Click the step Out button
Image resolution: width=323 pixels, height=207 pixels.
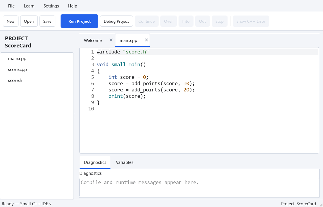coord(202,21)
